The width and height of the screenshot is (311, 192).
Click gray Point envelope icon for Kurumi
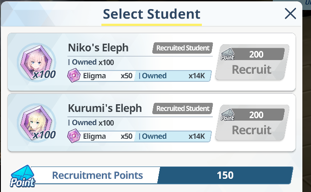click(227, 115)
